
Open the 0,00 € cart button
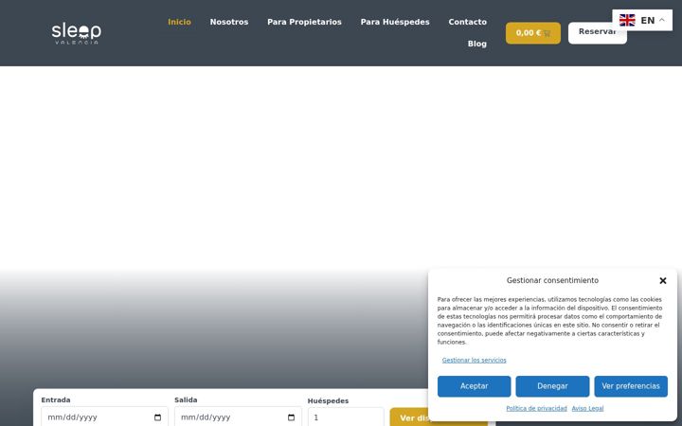[x=532, y=33]
